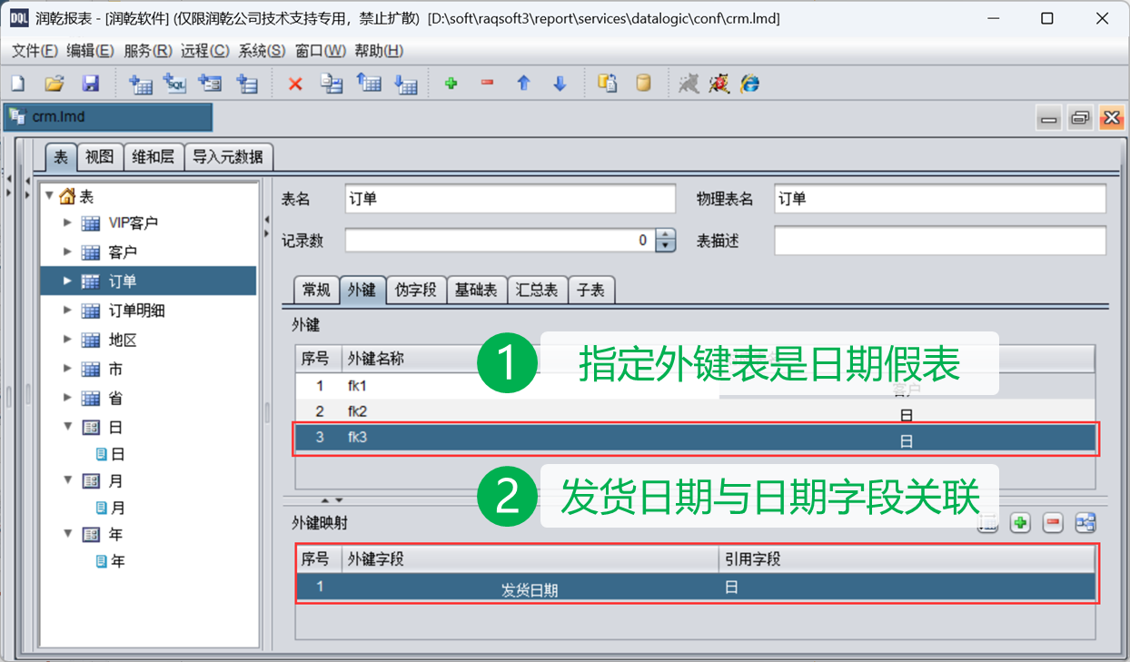This screenshot has height=662, width=1130.
Task: Switch to the 常规 tab
Action: 317,290
